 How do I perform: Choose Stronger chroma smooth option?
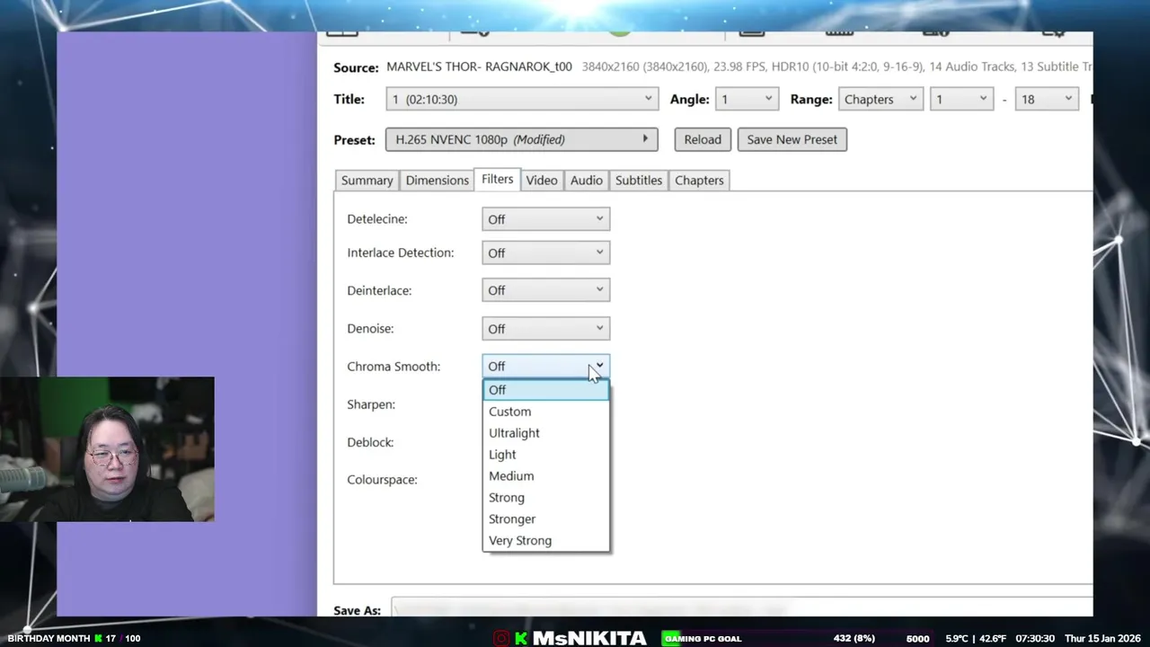tap(546, 519)
